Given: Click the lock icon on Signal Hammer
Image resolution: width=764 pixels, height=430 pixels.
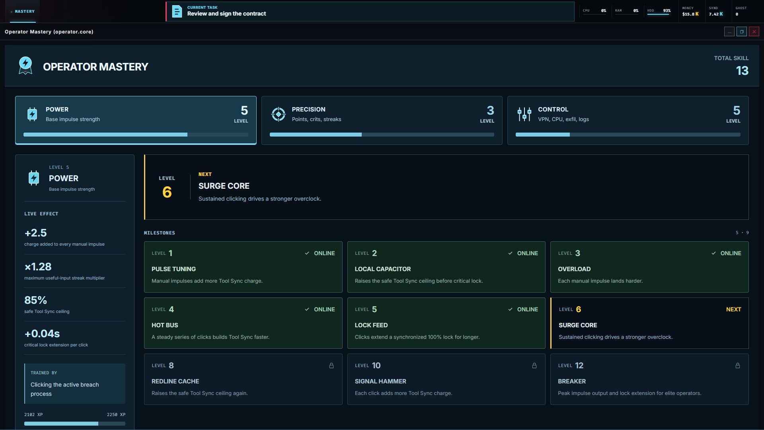Looking at the screenshot, I should 534,365.
